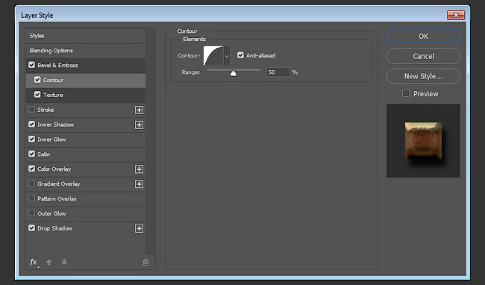The height and width of the screenshot is (285, 485).
Task: Enable the Gradient Overlay checkbox
Action: [31, 184]
